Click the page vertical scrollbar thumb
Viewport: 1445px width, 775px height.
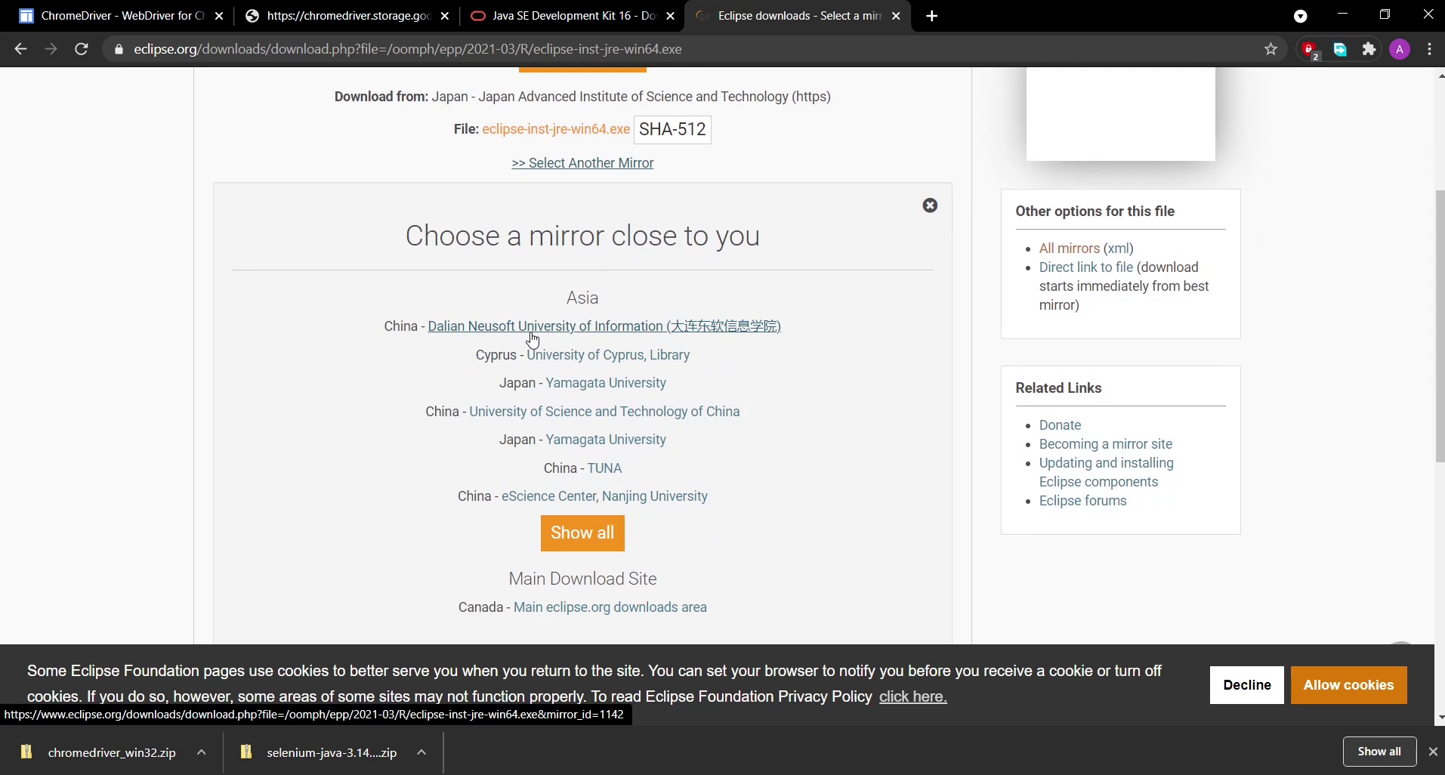1440,327
